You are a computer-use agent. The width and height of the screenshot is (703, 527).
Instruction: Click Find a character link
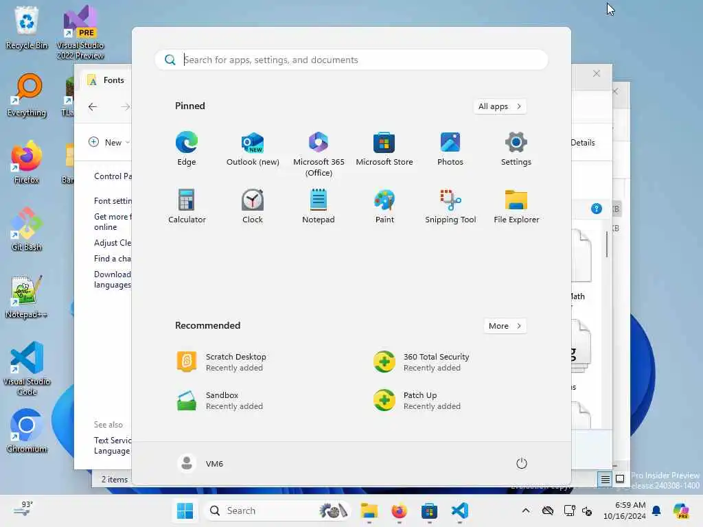pos(112,258)
